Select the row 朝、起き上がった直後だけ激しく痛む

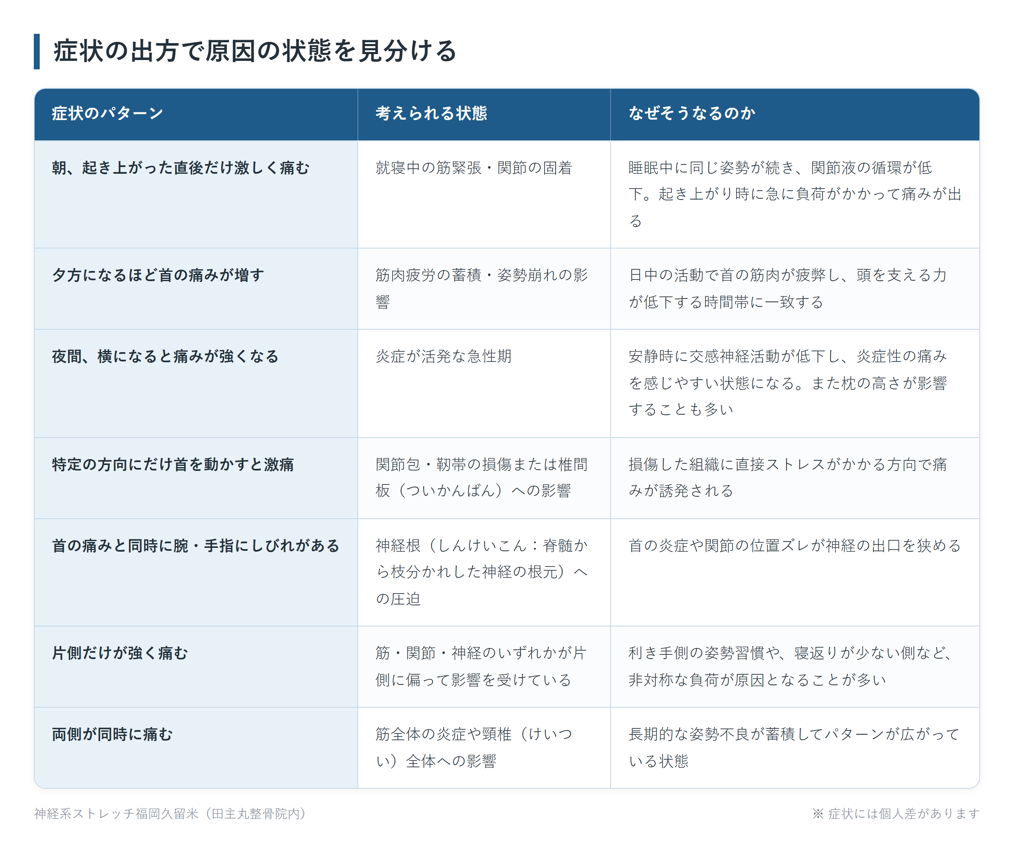507,194
